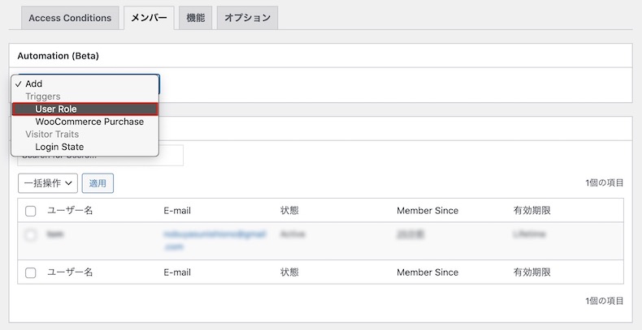Choose the Add option in dropdown

(85, 84)
